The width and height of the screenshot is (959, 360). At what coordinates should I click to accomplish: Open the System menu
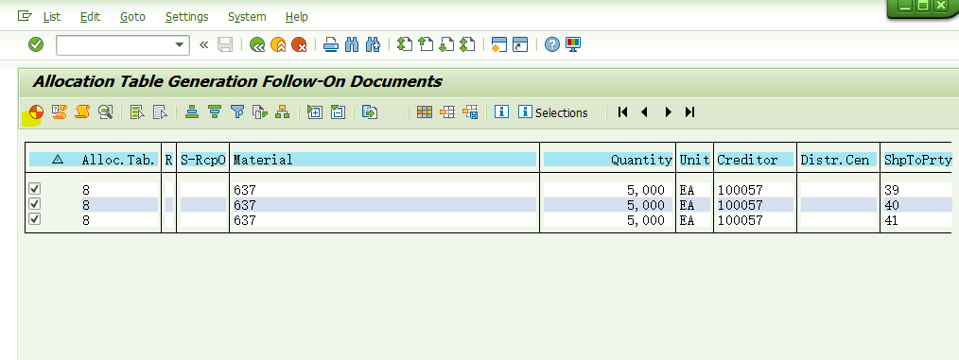coord(247,16)
